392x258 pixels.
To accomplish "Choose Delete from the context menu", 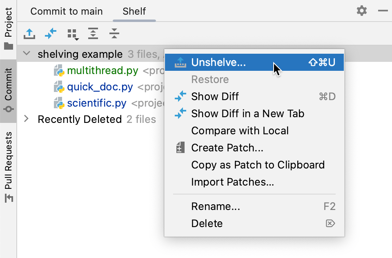I will point(207,223).
